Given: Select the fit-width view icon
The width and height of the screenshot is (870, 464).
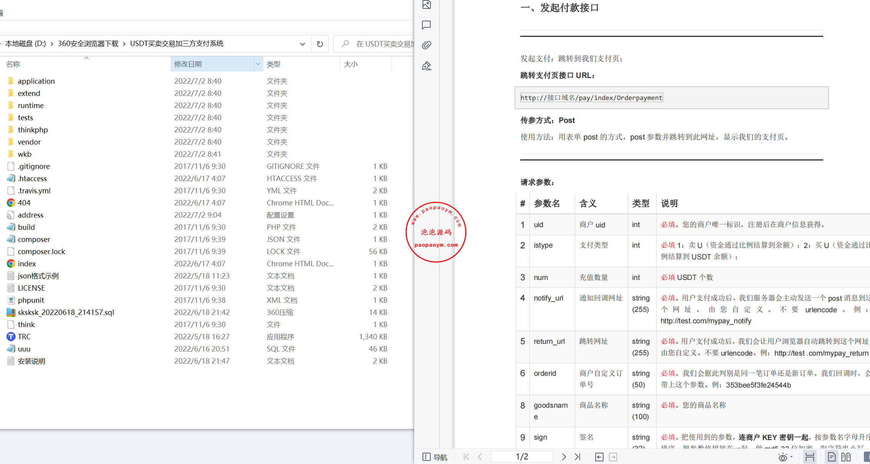Looking at the screenshot, I should [x=810, y=457].
